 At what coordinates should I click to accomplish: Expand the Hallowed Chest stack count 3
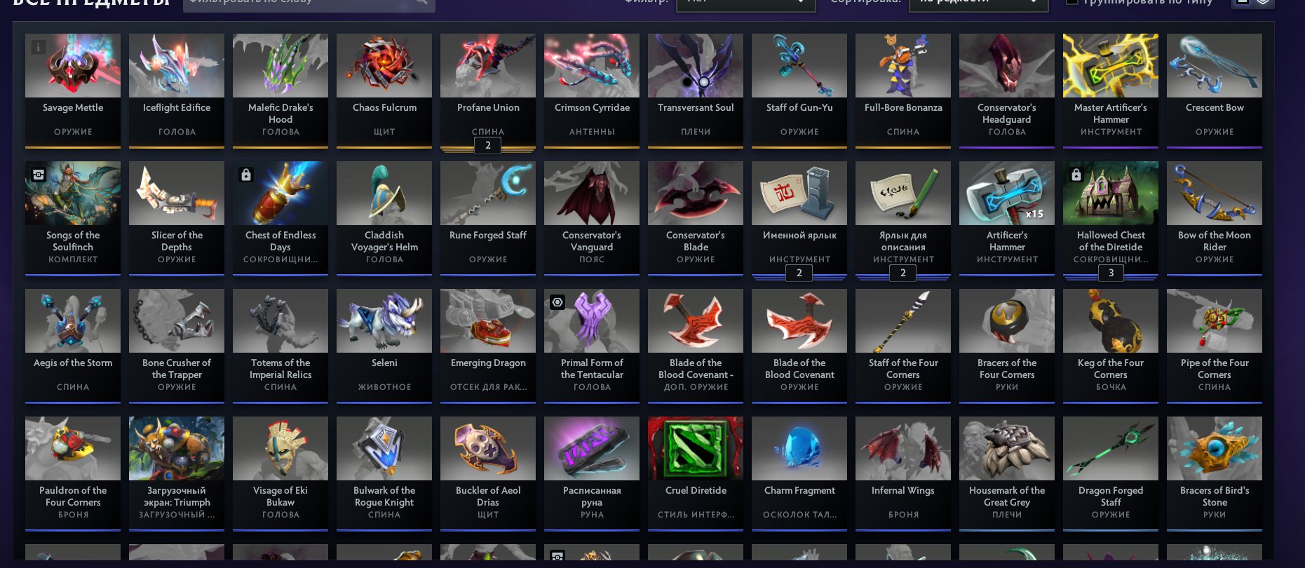(x=1111, y=273)
